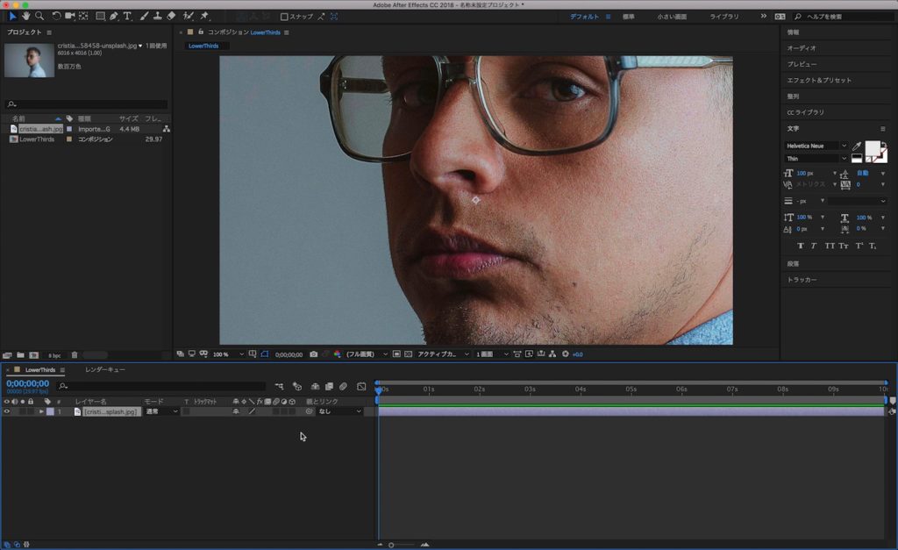Select the Pen tool
The width and height of the screenshot is (898, 550).
click(114, 16)
